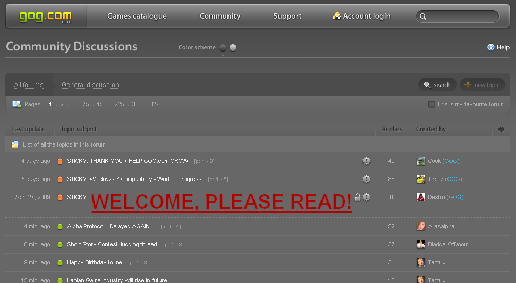516x283 pixels.
Task: Click Destro's avatar image
Action: (x=420, y=197)
